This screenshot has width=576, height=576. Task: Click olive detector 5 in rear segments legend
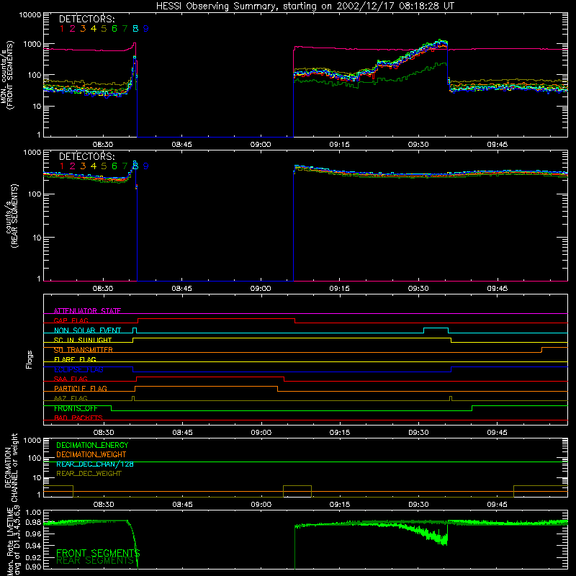coord(104,166)
